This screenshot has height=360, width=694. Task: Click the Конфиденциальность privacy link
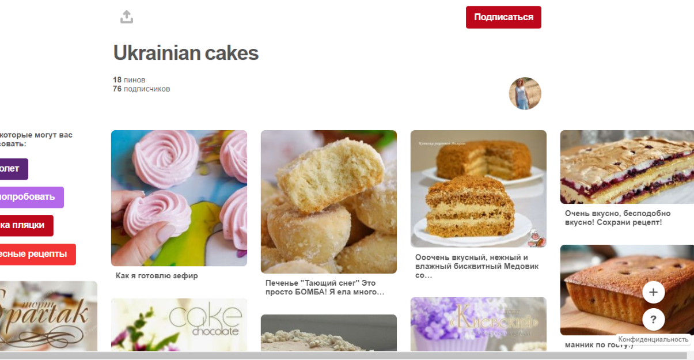tap(653, 339)
